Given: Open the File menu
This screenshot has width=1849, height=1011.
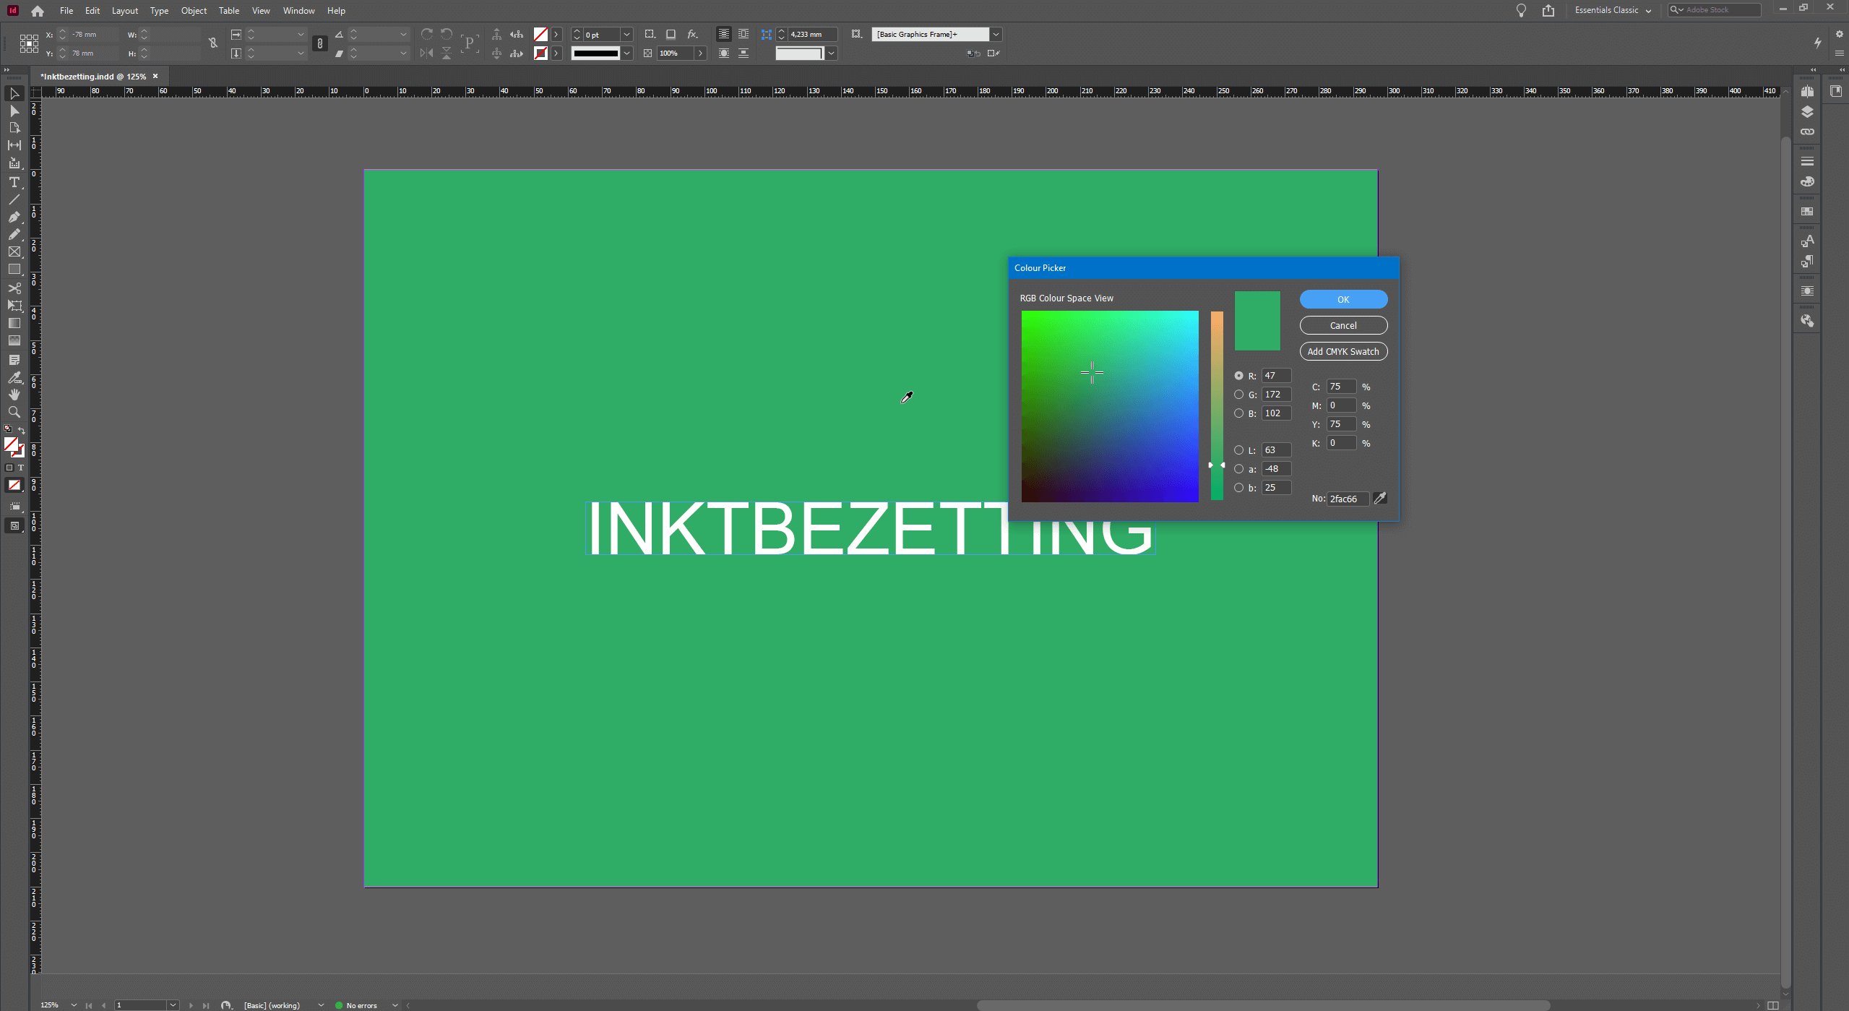Looking at the screenshot, I should [66, 11].
